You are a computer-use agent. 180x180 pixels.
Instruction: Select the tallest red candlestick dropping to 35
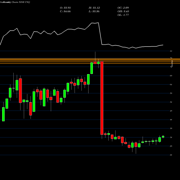[x=102, y=98]
